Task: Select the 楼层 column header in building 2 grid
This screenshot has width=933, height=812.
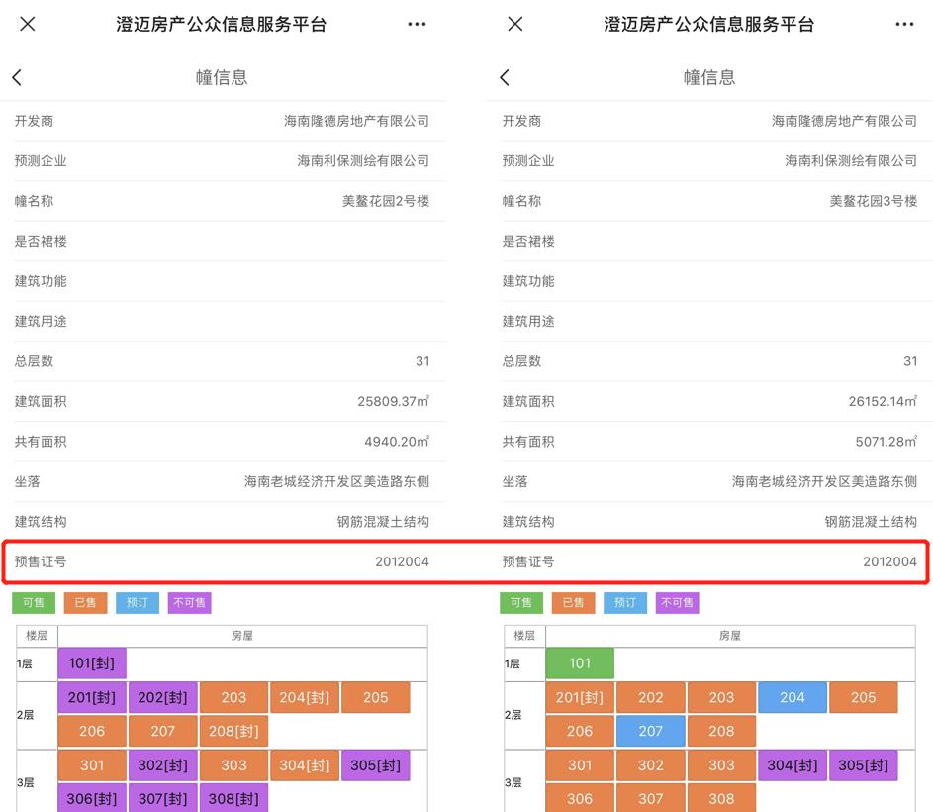Action: coord(36,636)
